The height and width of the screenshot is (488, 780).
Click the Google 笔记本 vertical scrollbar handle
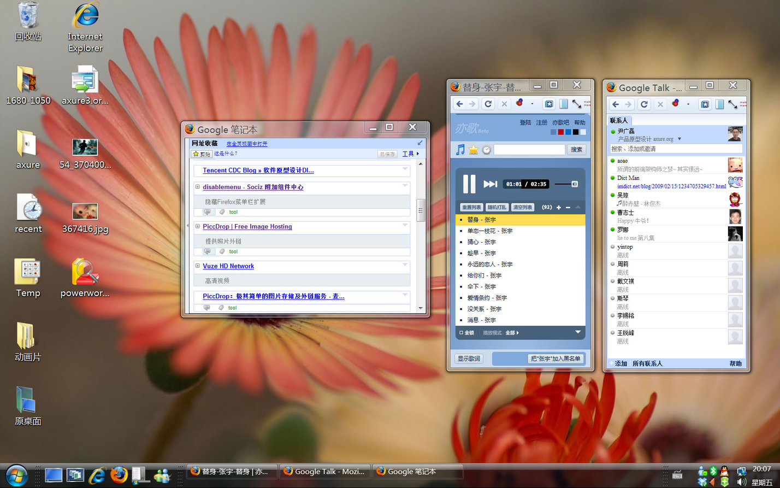coord(421,210)
